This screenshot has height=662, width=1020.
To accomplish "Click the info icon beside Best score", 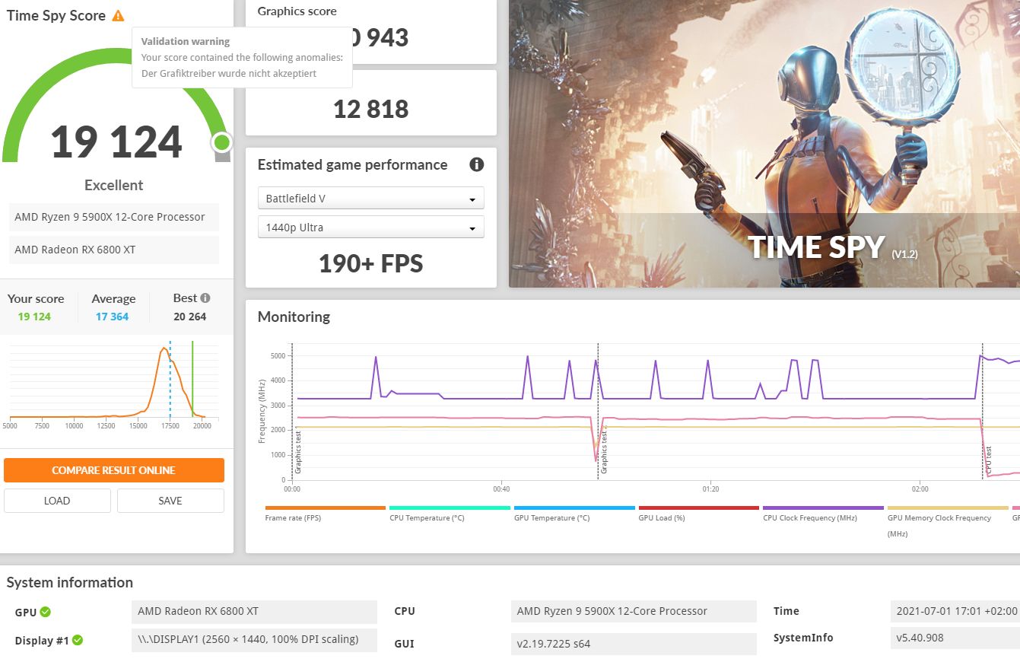I will click(205, 298).
